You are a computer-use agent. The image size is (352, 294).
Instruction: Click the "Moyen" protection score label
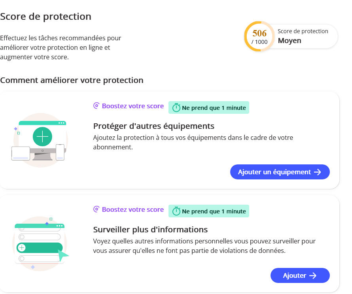coord(290,41)
